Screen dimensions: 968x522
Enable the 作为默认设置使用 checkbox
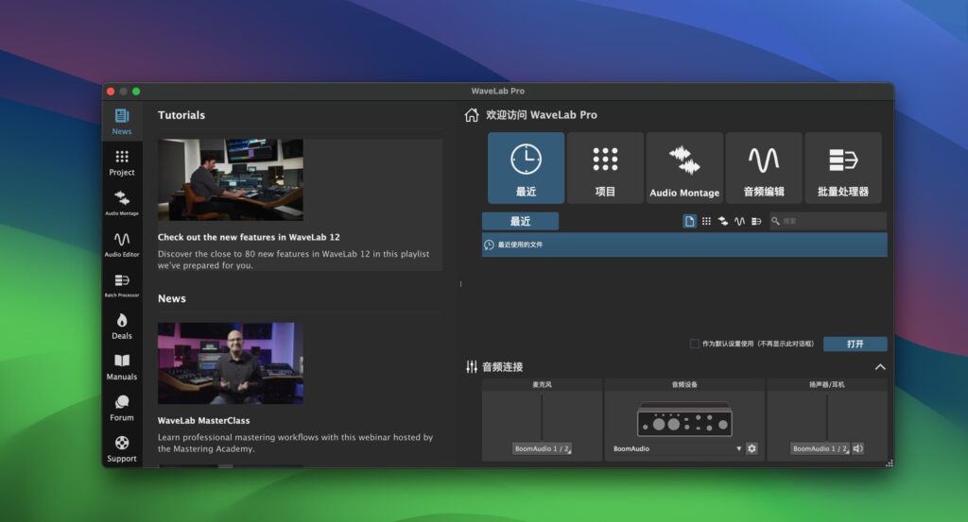695,344
